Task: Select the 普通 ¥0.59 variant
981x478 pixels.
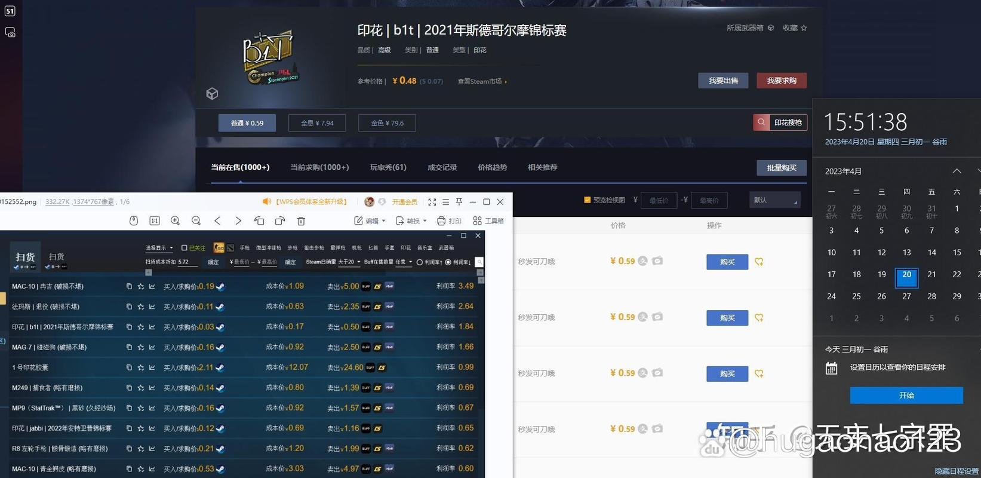Action: click(247, 123)
